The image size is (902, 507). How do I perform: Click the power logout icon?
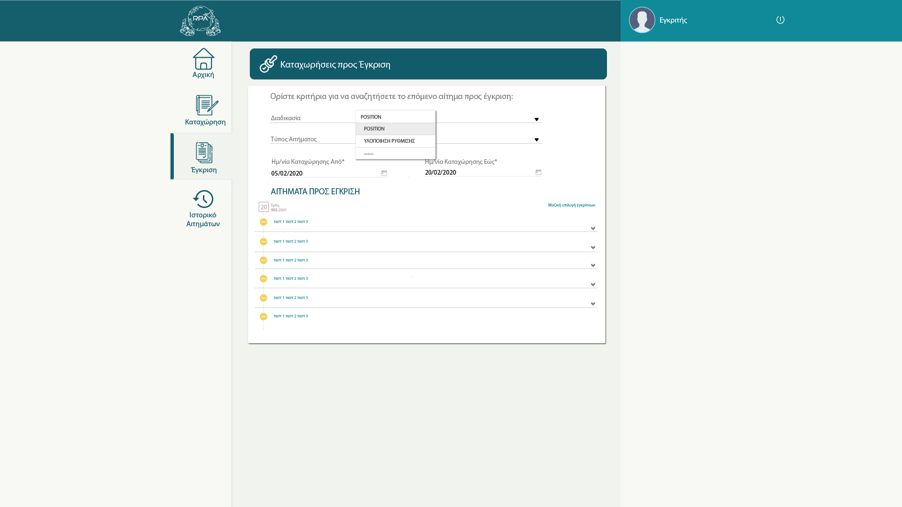coord(780,20)
